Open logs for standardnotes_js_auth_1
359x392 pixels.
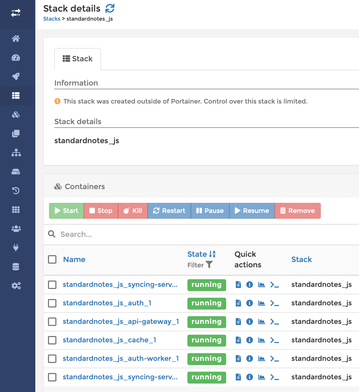[238, 303]
